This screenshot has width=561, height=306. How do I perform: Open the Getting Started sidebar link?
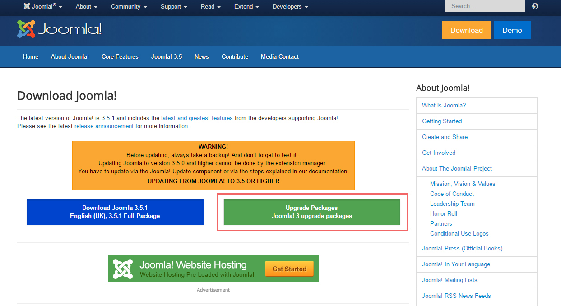click(x=442, y=121)
